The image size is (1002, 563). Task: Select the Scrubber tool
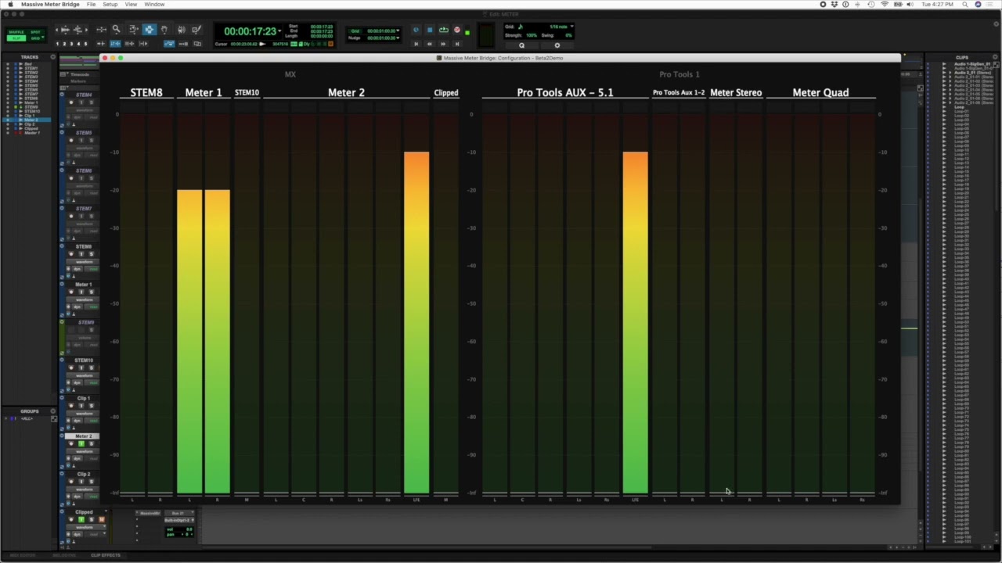[x=181, y=30]
